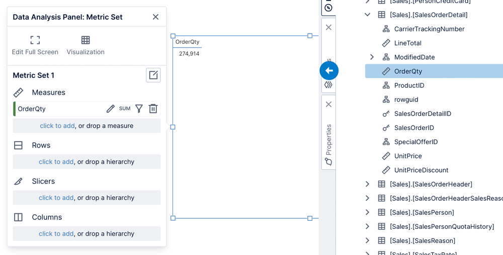
Task: Click OrderQty column header in table
Action: coord(187,42)
